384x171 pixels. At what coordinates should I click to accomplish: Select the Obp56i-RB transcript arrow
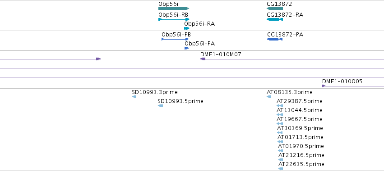pos(174,19)
